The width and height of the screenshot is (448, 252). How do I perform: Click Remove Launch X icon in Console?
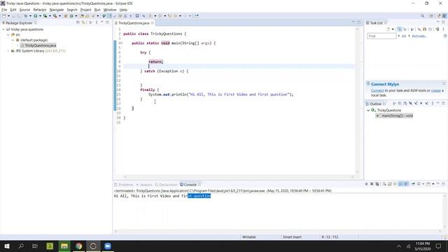[x=372, y=184]
